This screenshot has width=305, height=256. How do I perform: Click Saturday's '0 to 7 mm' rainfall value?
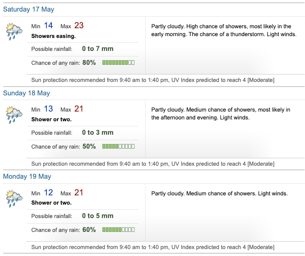pos(97,49)
